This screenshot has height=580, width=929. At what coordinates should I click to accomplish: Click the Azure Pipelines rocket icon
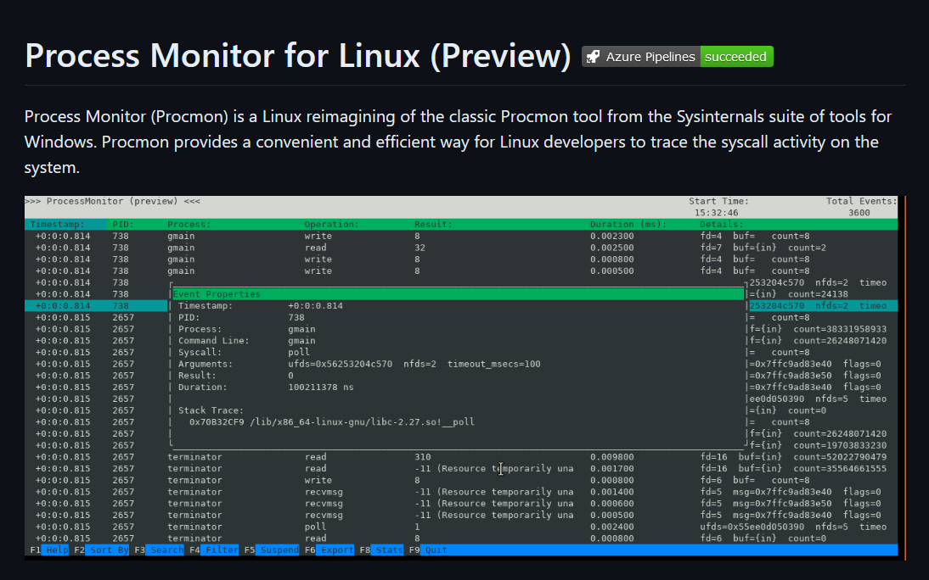(x=593, y=57)
